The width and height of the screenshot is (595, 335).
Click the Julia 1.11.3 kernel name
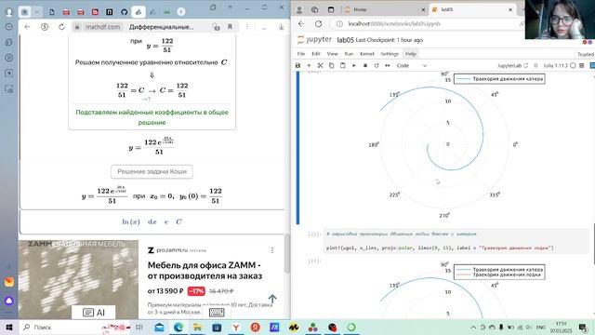(556, 66)
